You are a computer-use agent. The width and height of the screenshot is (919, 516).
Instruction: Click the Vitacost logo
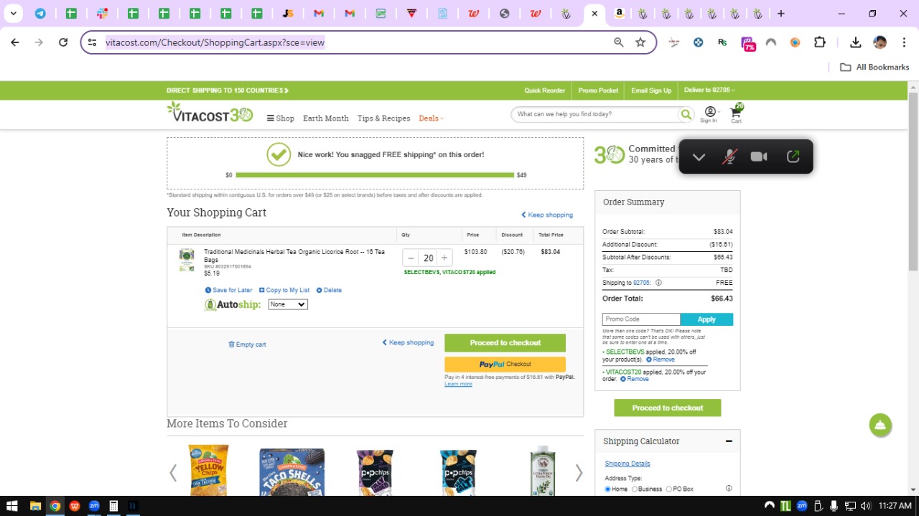pos(210,113)
